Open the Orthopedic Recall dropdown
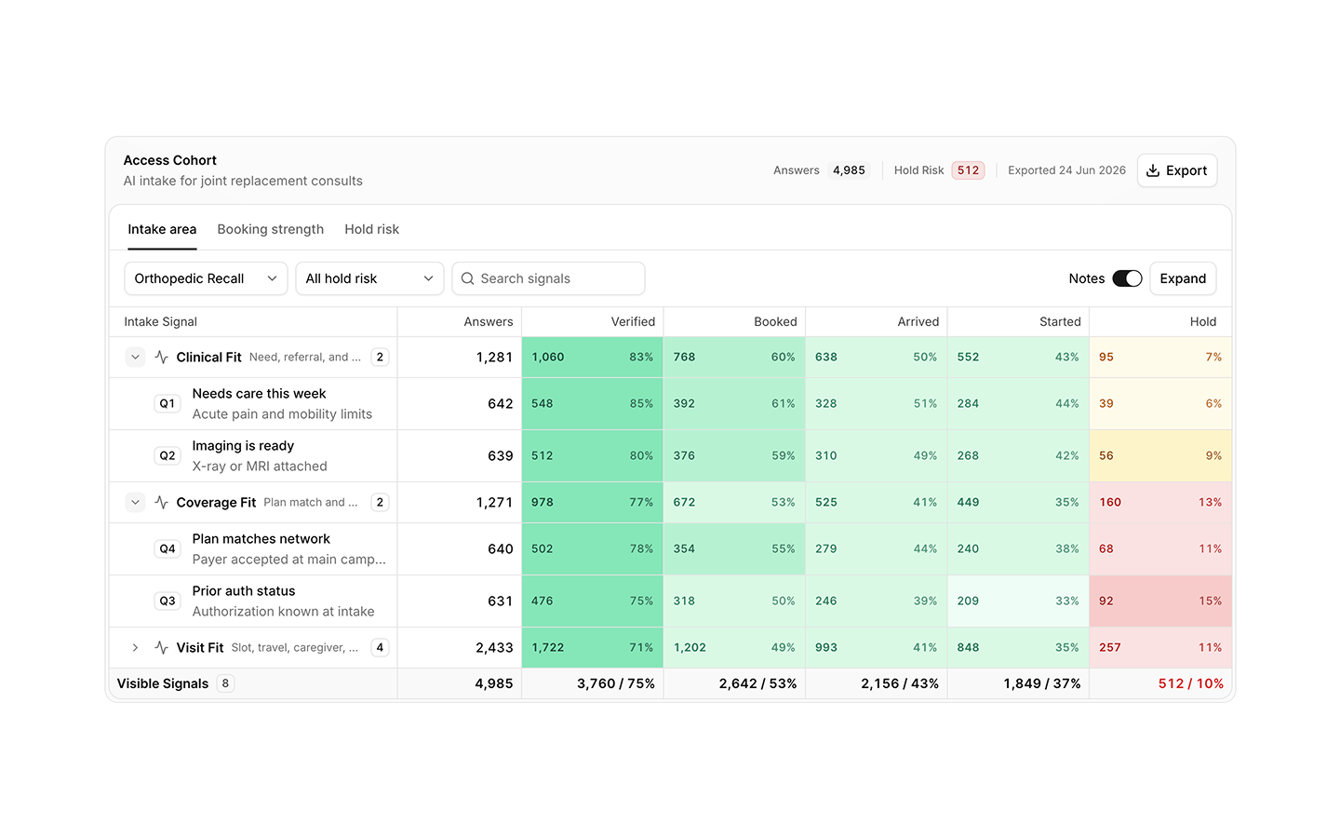 [x=206, y=278]
